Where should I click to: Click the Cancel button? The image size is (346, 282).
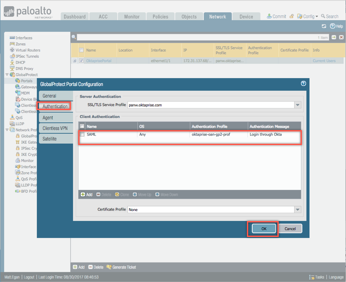290,229
